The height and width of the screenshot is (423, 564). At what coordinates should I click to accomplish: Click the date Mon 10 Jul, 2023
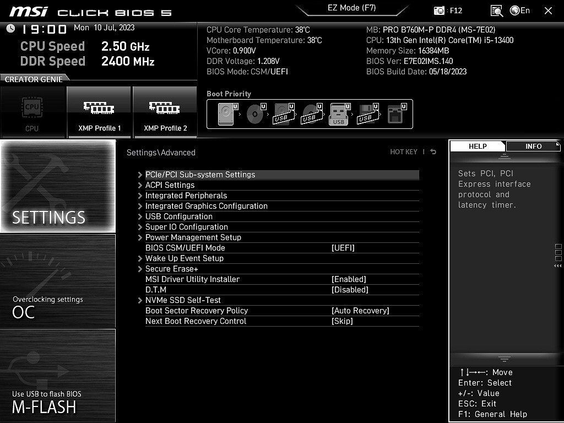tap(104, 28)
